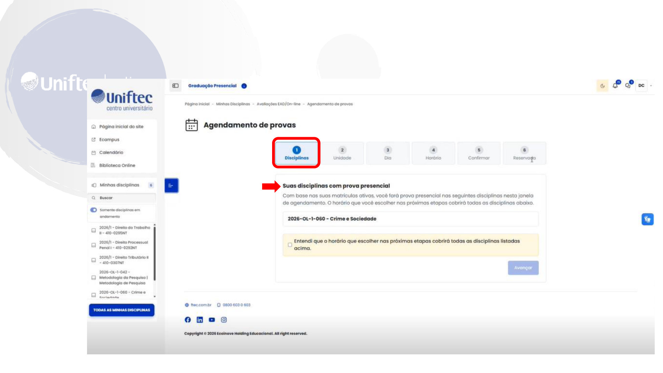Image resolution: width=663 pixels, height=373 pixels.
Task: Open the YouTube channel icon
Action: (212, 320)
